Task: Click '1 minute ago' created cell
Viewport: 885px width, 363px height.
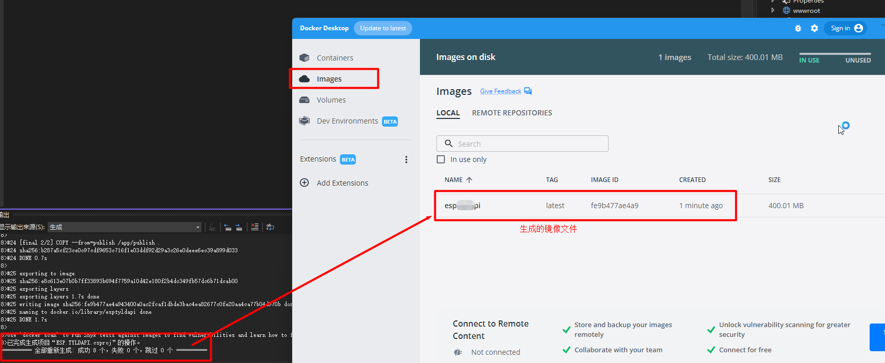Action: coord(701,206)
